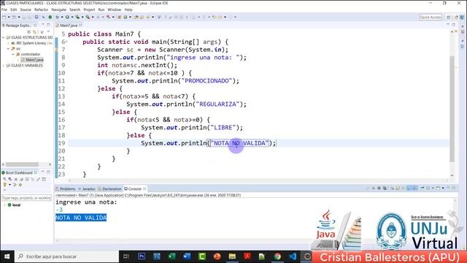Open Visual Studio Code from taskbar
Viewport: 467px width, 263px height.
coord(293,256)
